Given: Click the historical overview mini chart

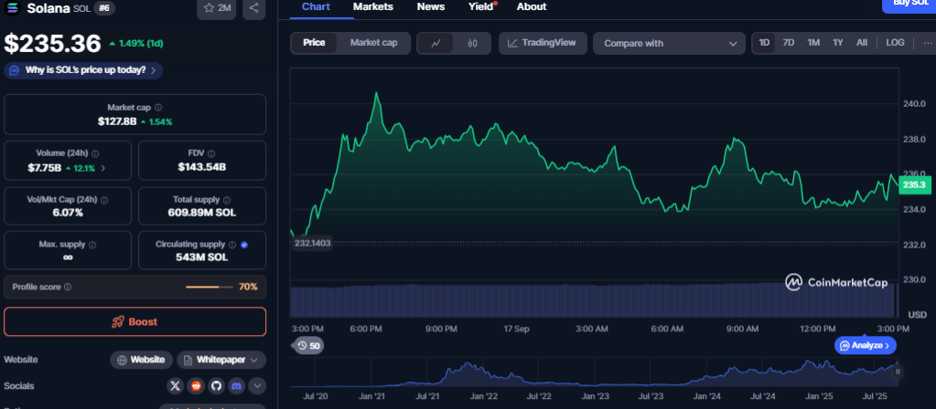Looking at the screenshot, I should coord(594,374).
